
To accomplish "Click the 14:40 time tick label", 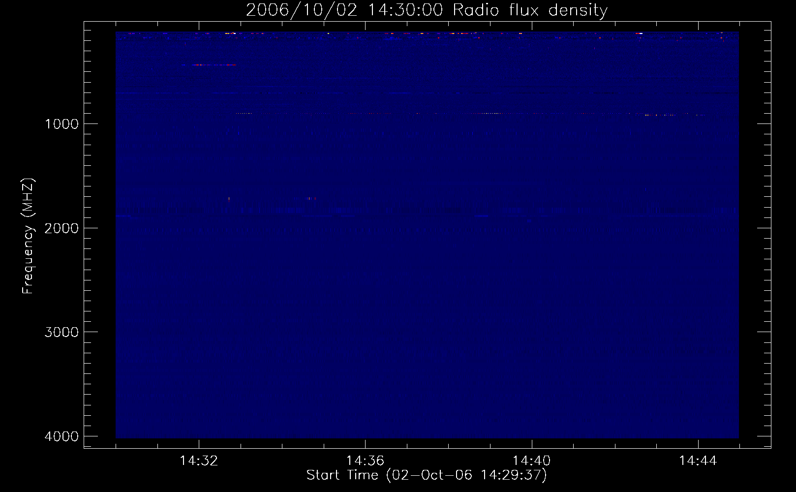I will (x=531, y=461).
